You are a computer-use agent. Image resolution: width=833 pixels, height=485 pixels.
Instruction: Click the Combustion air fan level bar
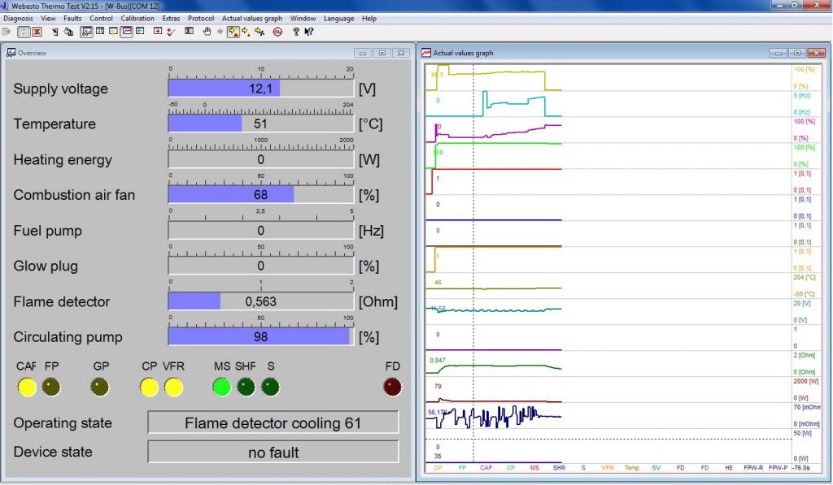click(x=260, y=195)
